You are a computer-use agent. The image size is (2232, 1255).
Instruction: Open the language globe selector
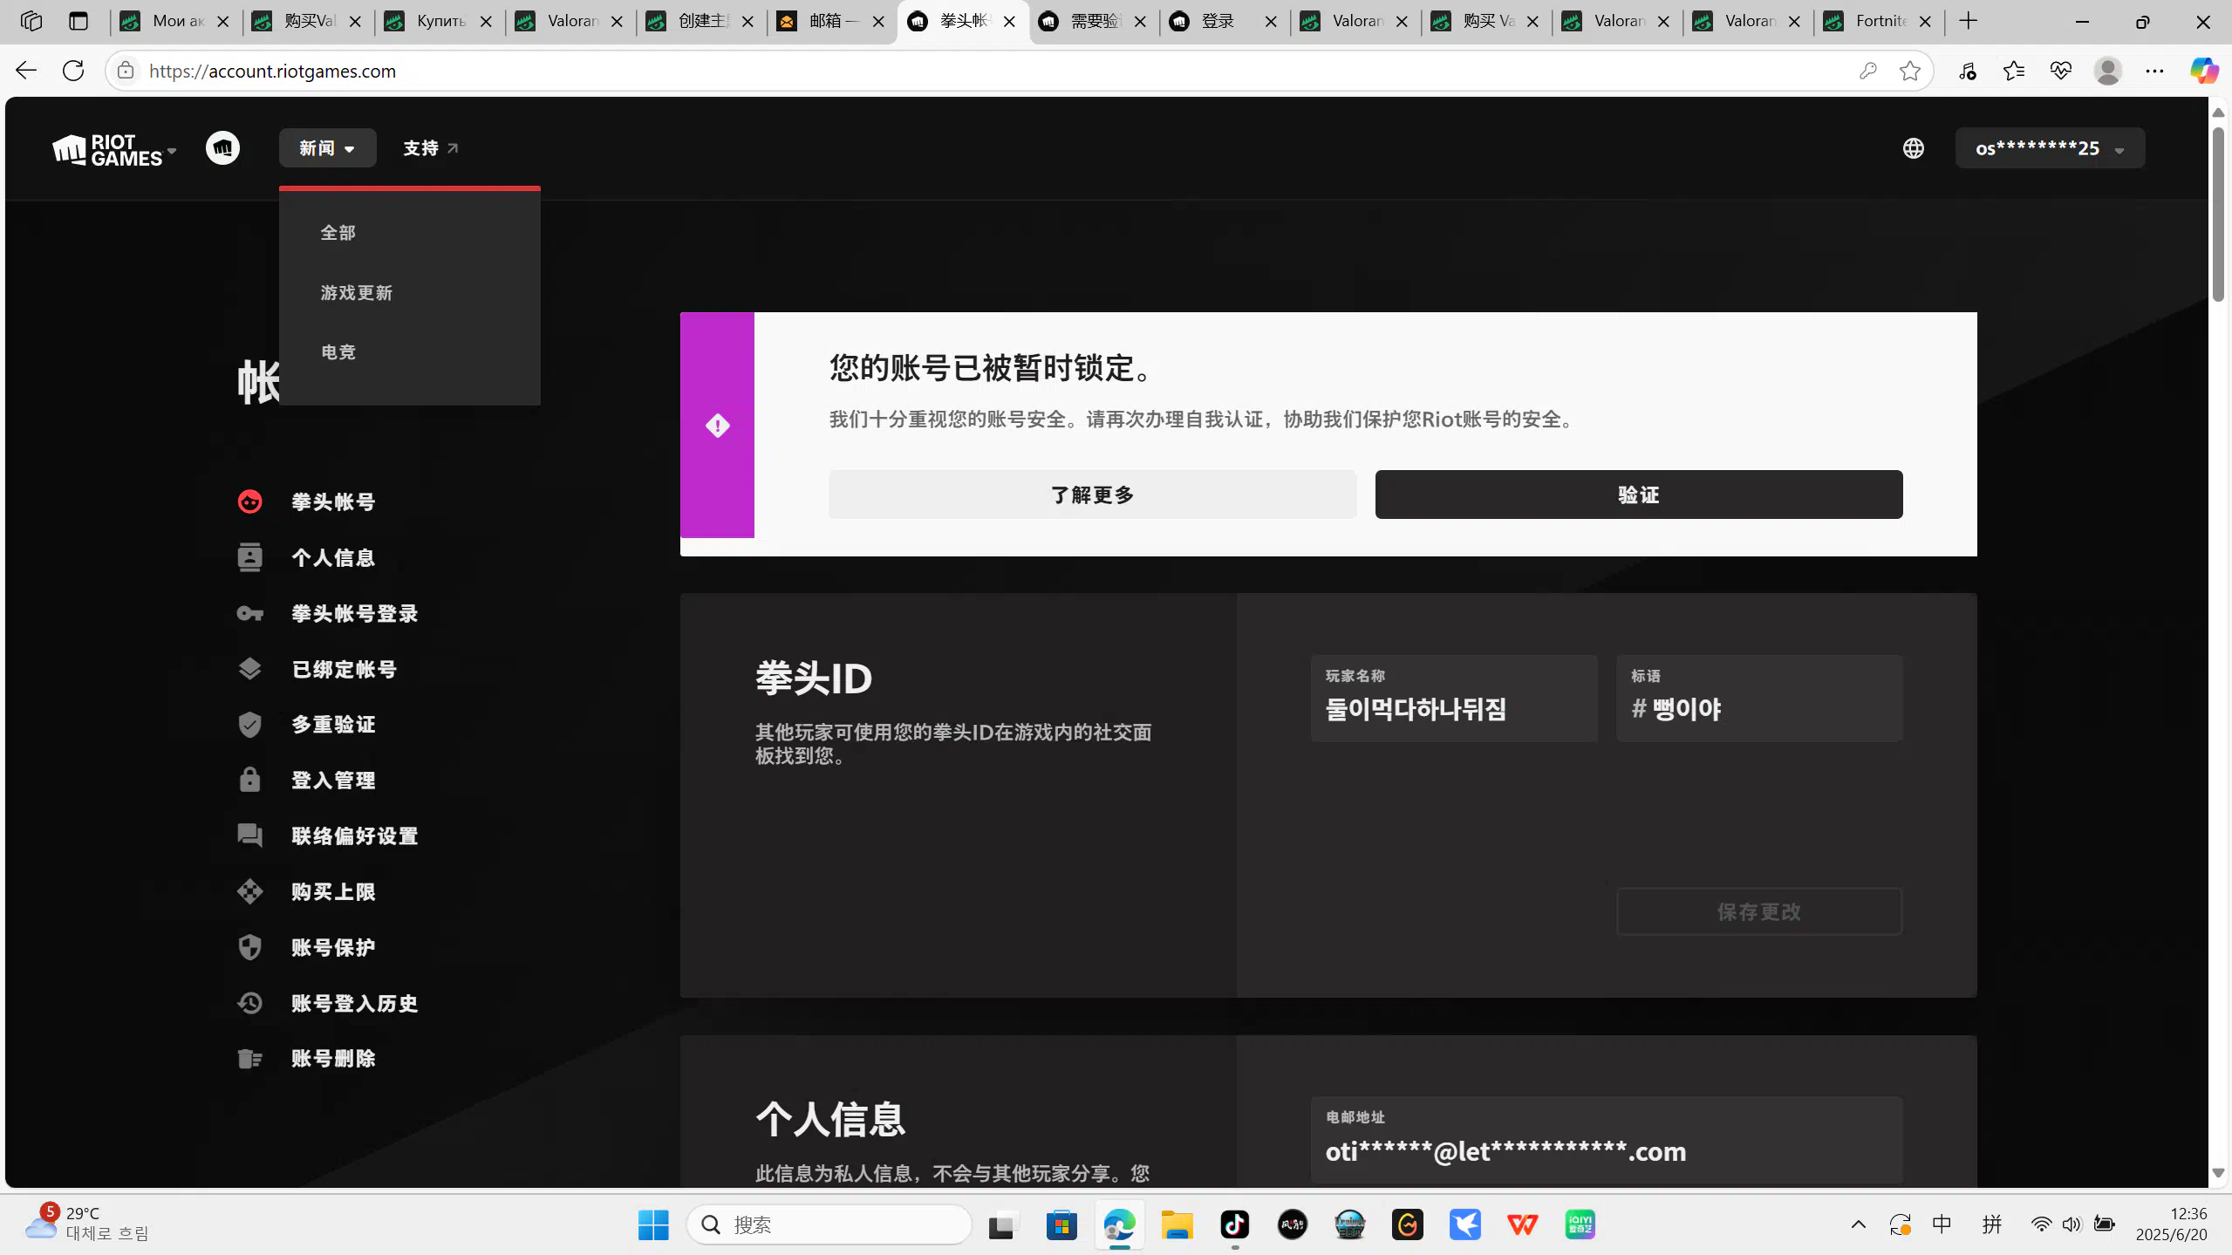(x=1913, y=148)
